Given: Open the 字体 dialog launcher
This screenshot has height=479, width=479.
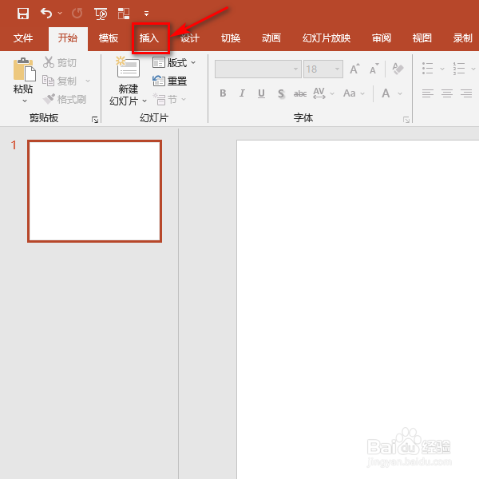Looking at the screenshot, I should 406,120.
